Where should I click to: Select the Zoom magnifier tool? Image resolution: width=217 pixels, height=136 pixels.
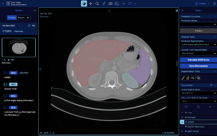pyautogui.click(x=97, y=4)
